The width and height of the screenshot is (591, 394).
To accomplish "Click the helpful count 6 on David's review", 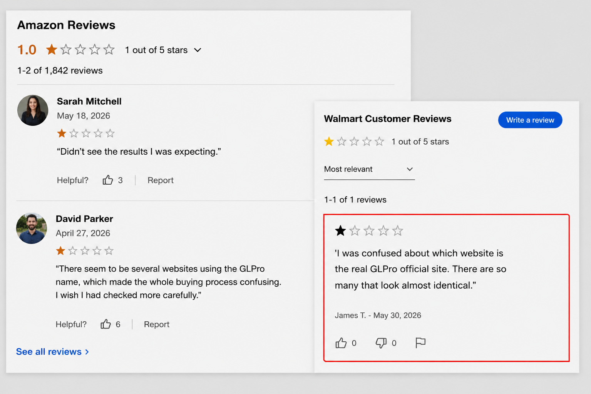I will point(118,324).
